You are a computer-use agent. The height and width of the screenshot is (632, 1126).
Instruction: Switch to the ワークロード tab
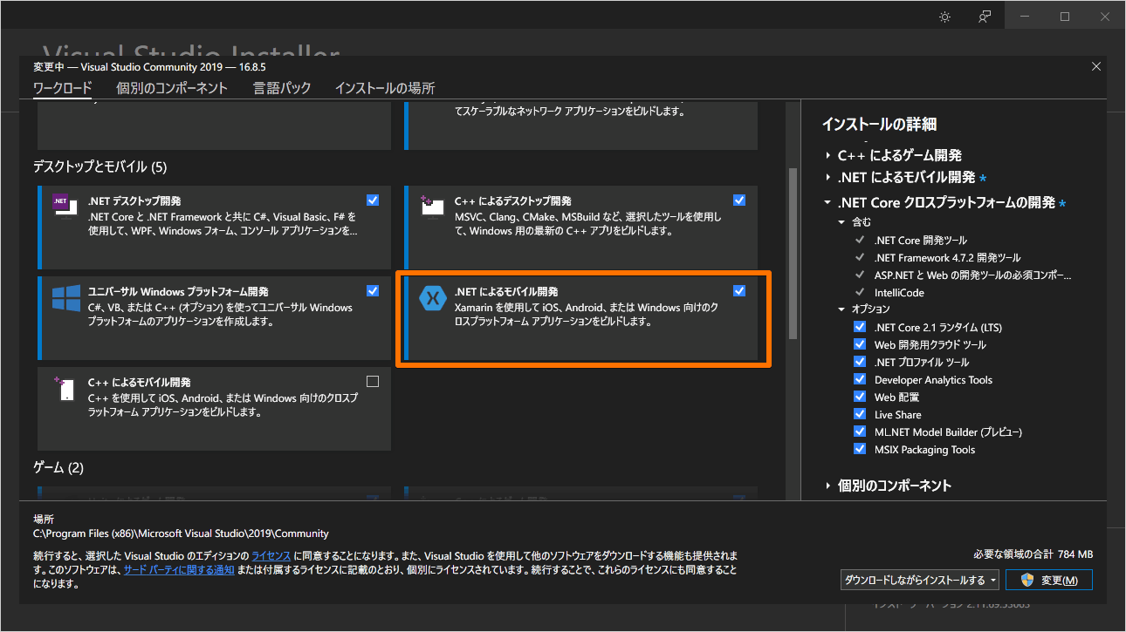point(62,88)
